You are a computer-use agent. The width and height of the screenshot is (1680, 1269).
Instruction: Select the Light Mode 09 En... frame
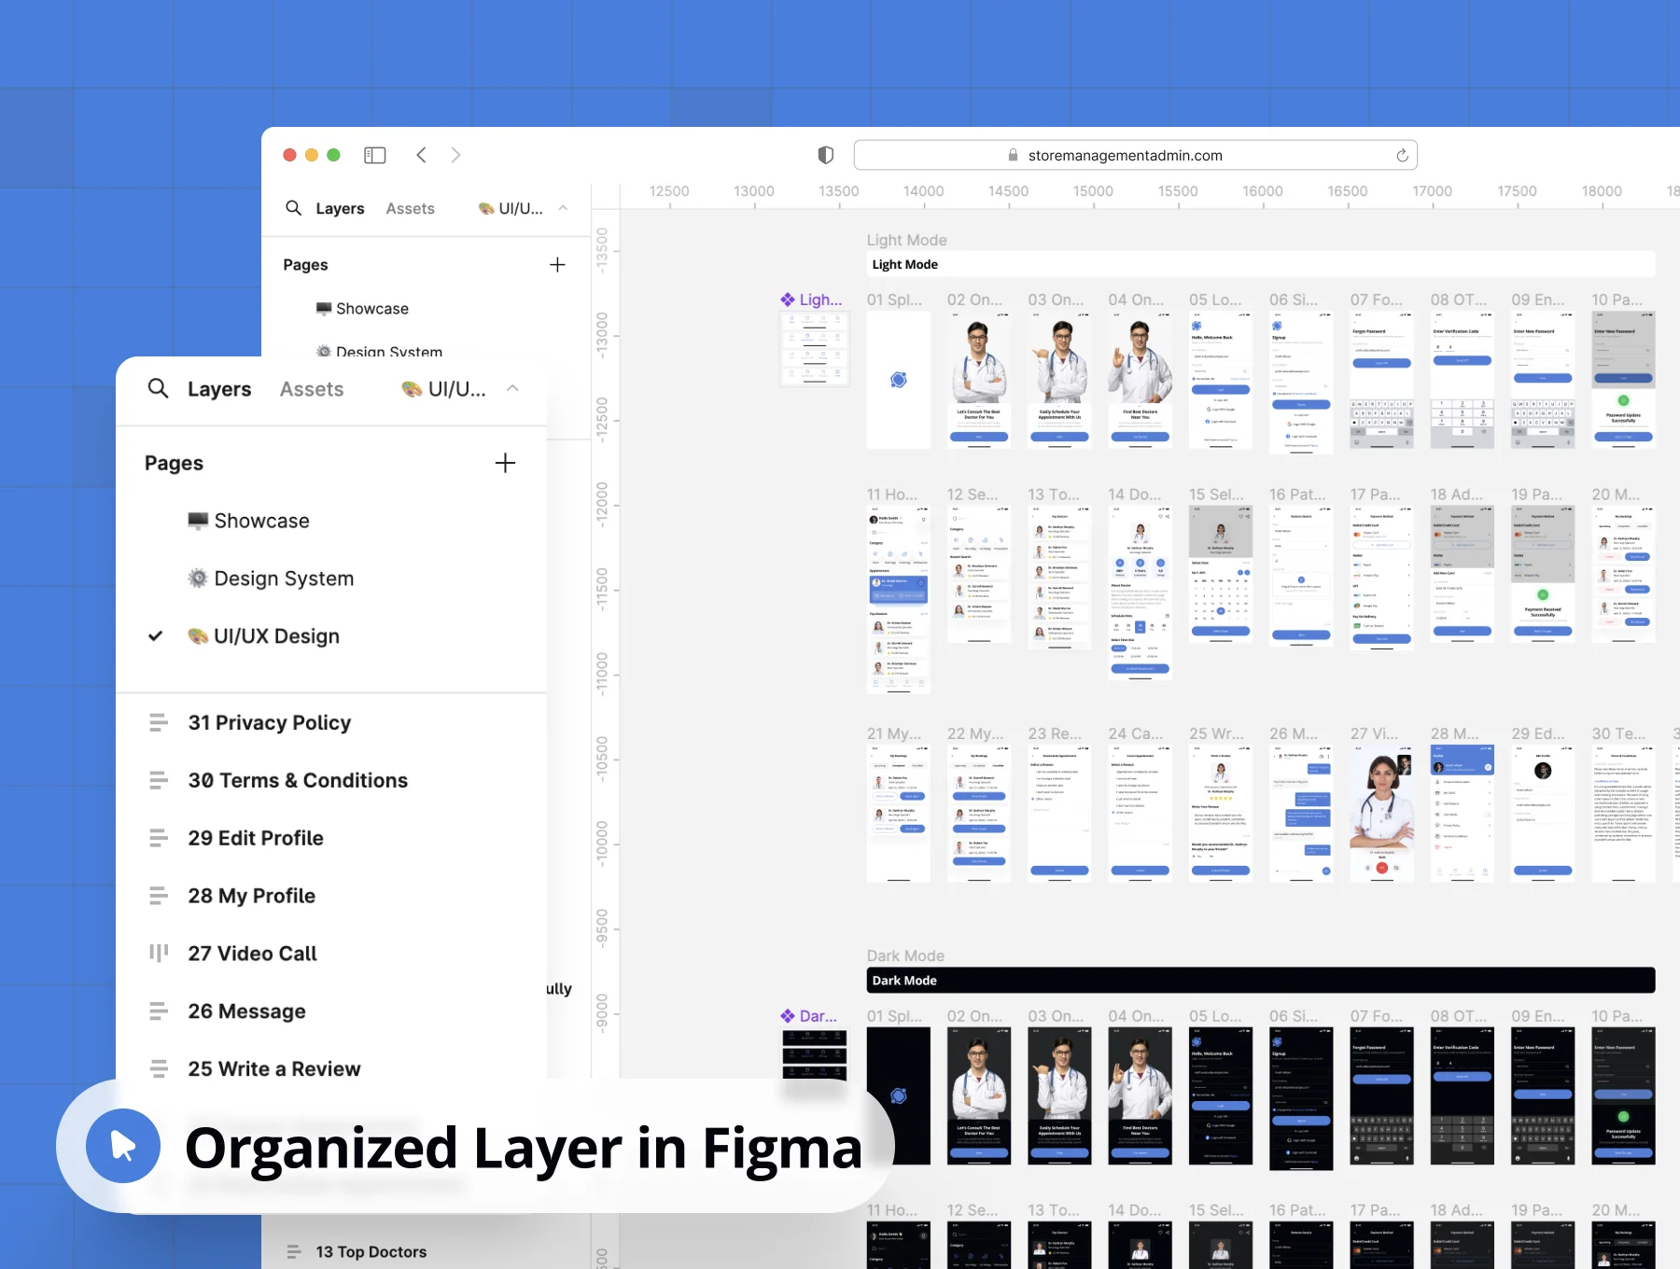(x=1543, y=380)
